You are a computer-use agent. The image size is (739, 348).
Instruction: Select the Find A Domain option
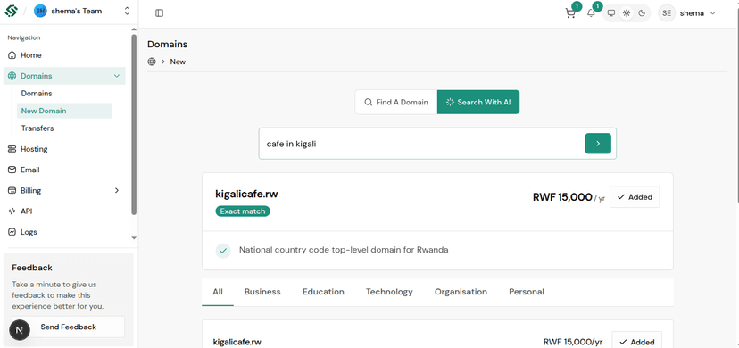tap(396, 102)
